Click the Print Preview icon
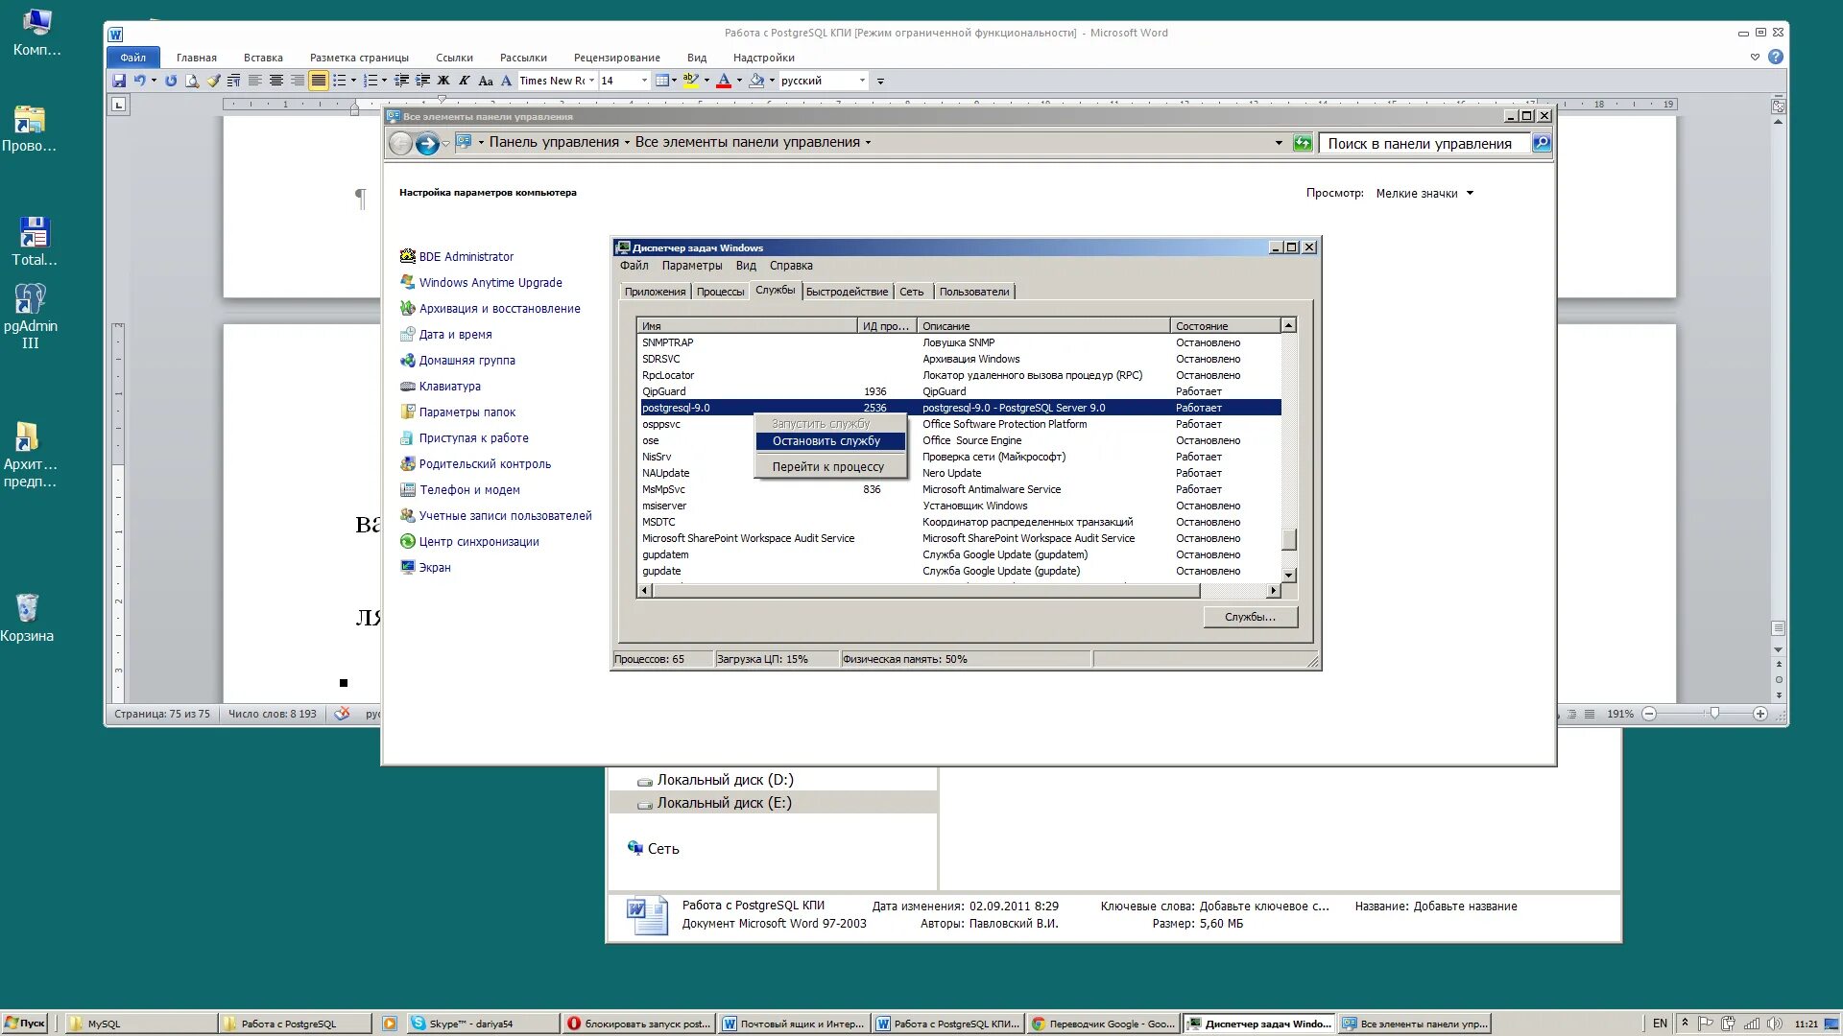 click(x=192, y=82)
